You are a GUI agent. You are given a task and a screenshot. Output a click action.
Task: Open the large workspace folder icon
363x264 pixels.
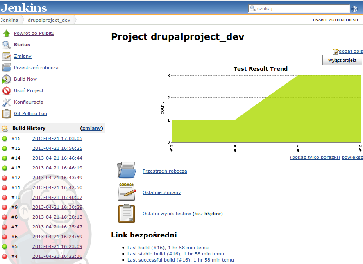pos(126,169)
